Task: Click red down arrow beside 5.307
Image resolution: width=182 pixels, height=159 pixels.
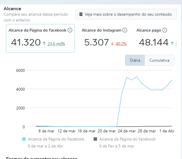Action: [x=112, y=44]
